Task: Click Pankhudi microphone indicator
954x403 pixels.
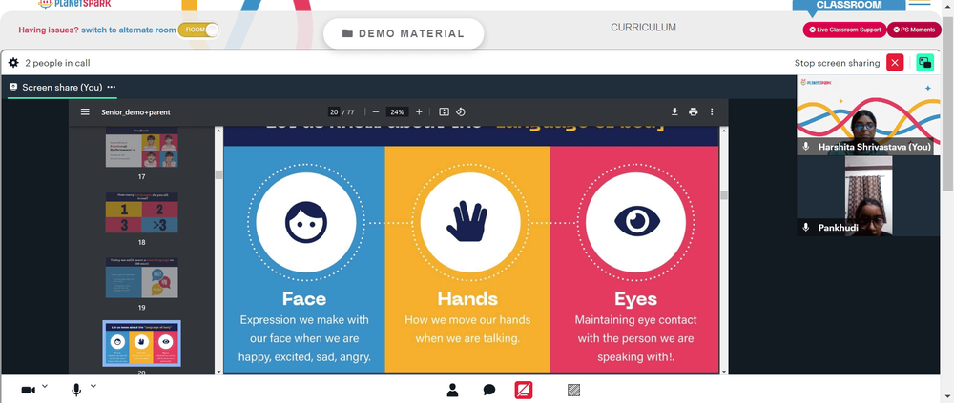Action: pos(806,228)
